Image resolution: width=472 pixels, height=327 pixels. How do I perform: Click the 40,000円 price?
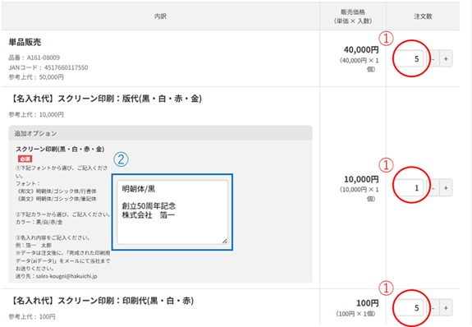361,50
